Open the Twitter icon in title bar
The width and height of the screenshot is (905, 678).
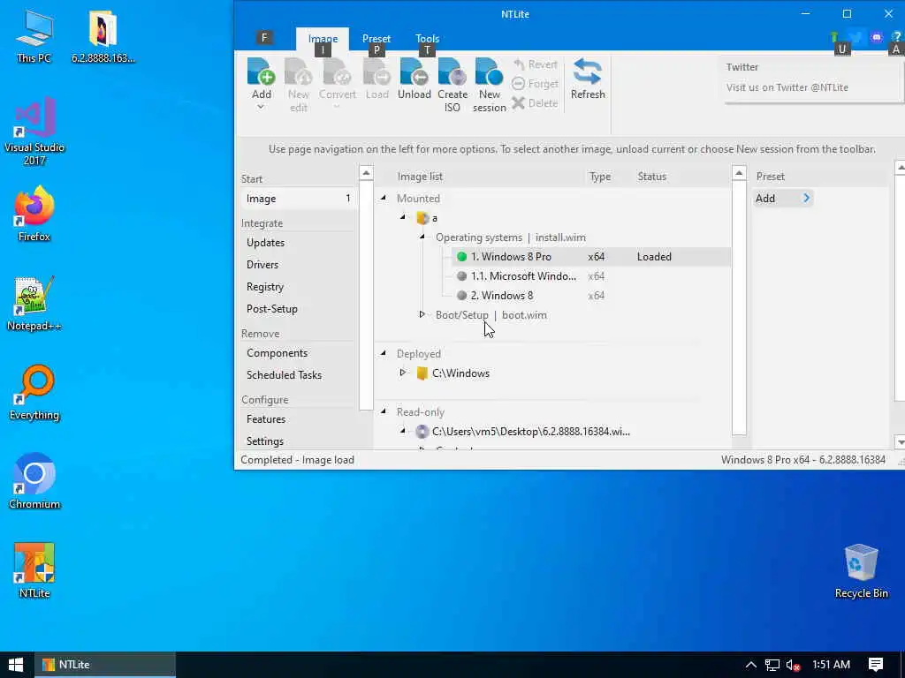(856, 37)
